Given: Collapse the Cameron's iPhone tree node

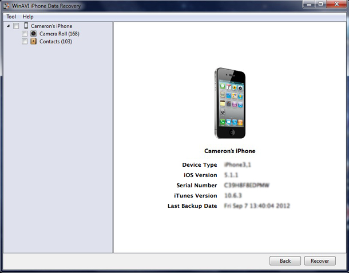Looking at the screenshot, I should click(x=8, y=26).
